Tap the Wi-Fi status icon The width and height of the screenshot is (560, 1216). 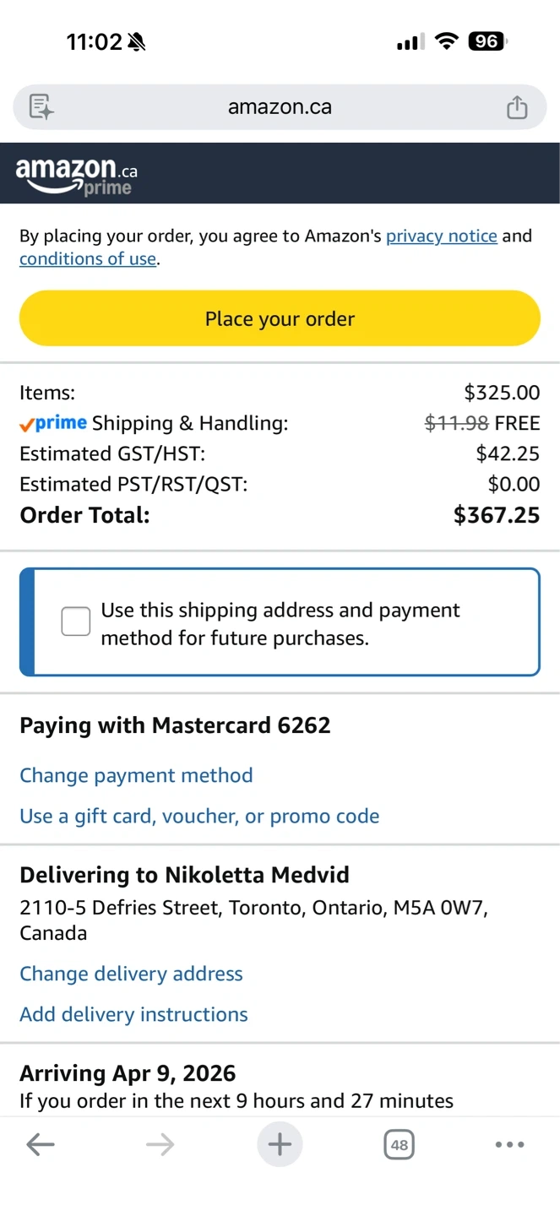coord(446,41)
